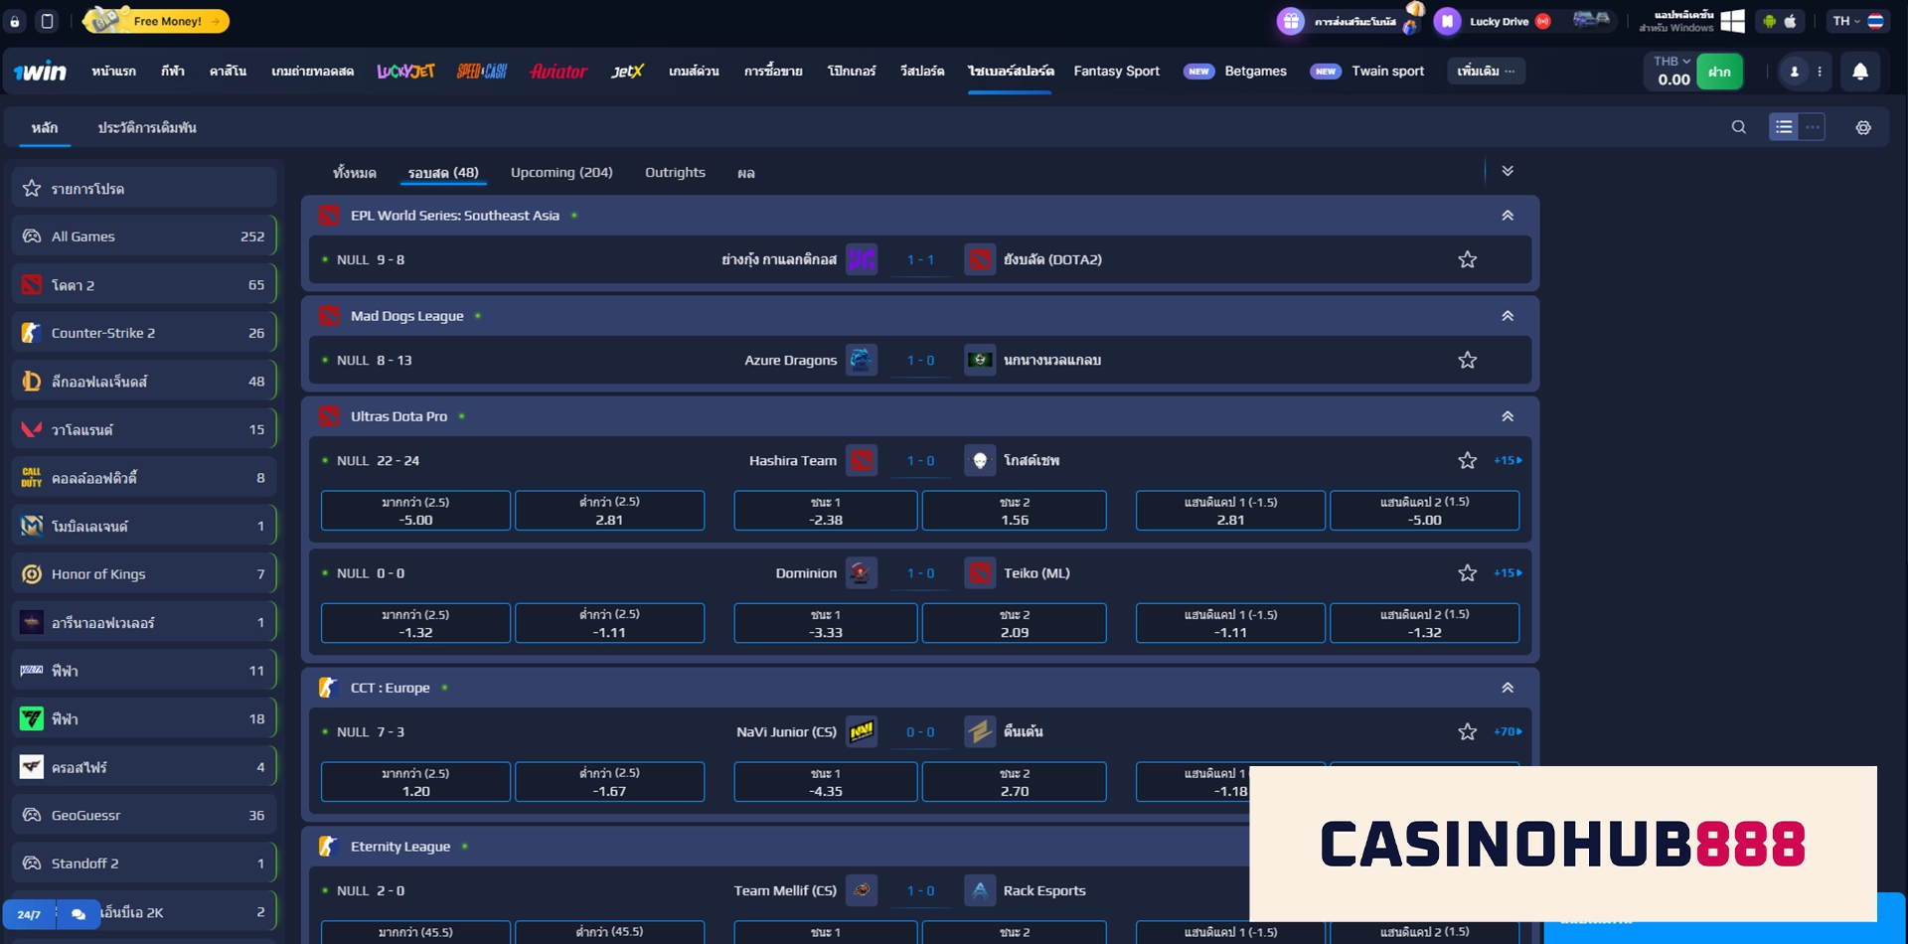Select the รอบสด (48) live tab
Image resolution: width=1908 pixels, height=944 pixels.
click(x=443, y=173)
